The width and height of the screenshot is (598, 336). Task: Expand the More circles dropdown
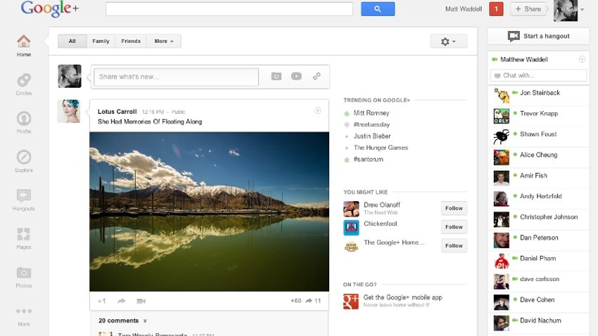tap(164, 41)
